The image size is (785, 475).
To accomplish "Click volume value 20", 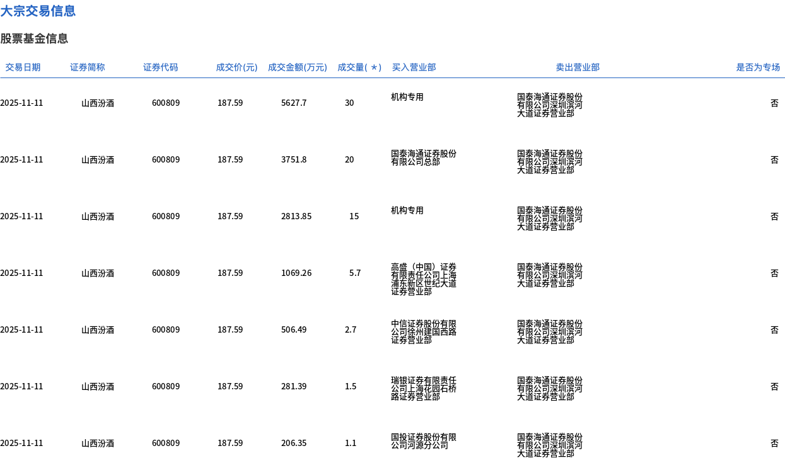I will pyautogui.click(x=349, y=159).
